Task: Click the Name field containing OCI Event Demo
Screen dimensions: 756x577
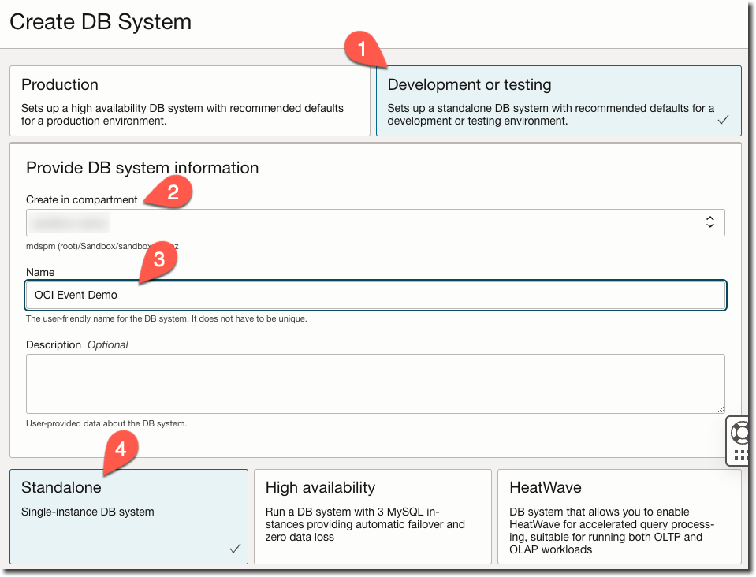Action: 374,295
